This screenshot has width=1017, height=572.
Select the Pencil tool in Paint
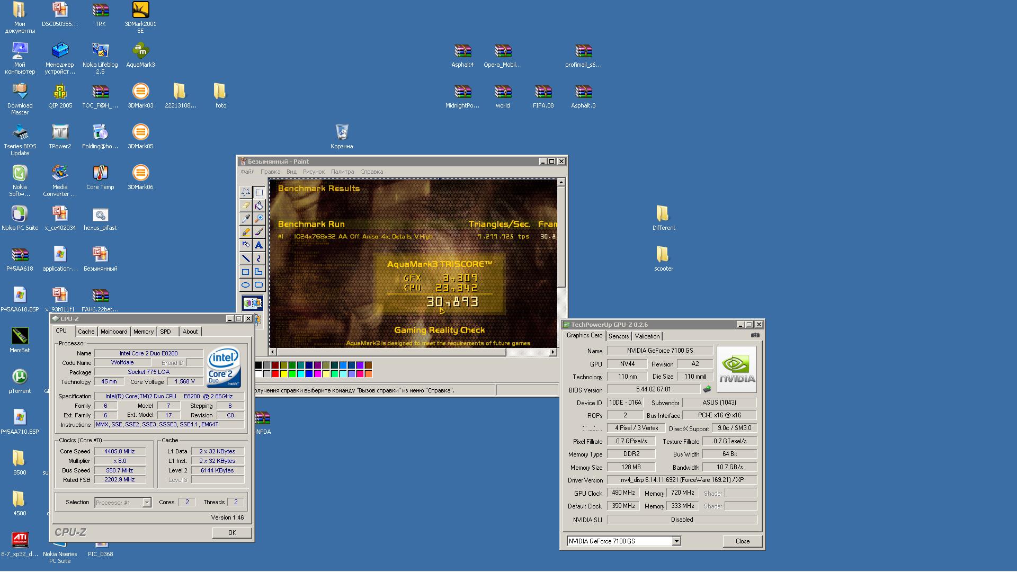click(246, 231)
